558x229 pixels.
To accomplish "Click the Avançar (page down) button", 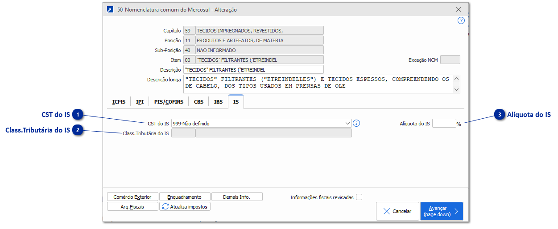I will click(441, 211).
